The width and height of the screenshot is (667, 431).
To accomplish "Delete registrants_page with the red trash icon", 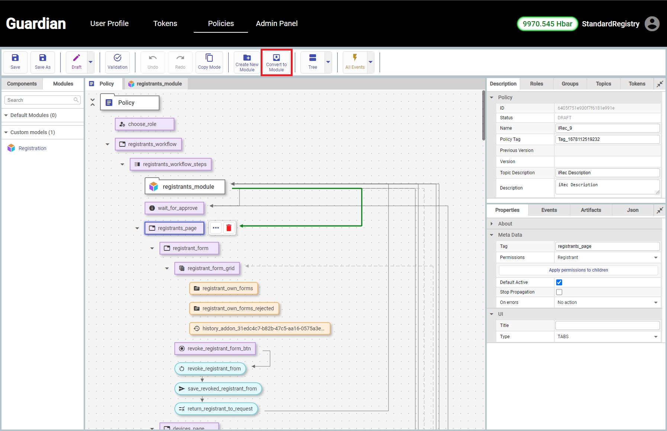I will click(229, 228).
